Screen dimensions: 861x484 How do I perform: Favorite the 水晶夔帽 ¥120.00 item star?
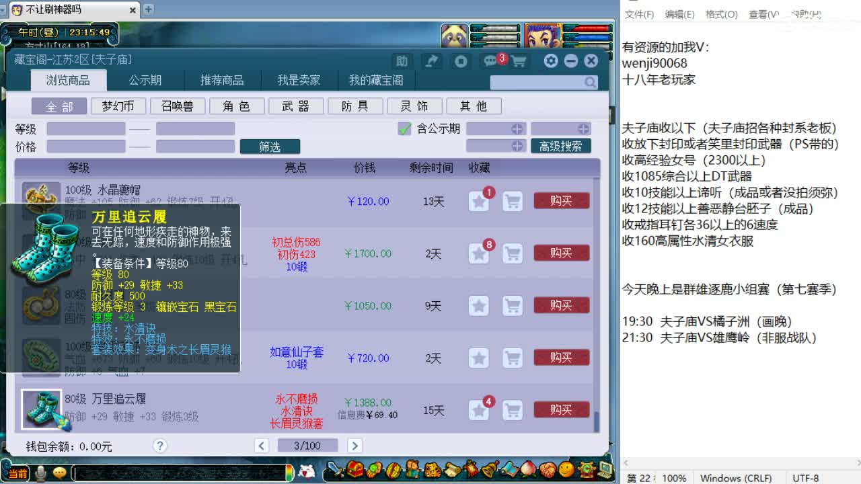click(479, 200)
